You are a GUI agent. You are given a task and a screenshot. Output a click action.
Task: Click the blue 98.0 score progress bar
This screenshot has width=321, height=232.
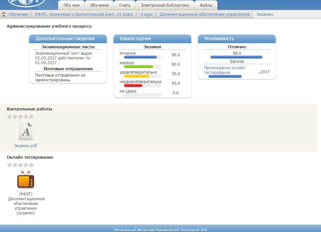click(237, 57)
